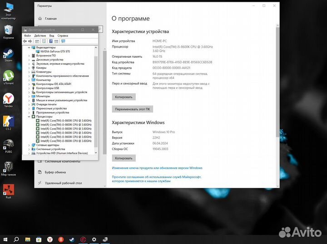This screenshot has width=327, height=244.
Task: Expand the Мониторы node
Action: 29,96
